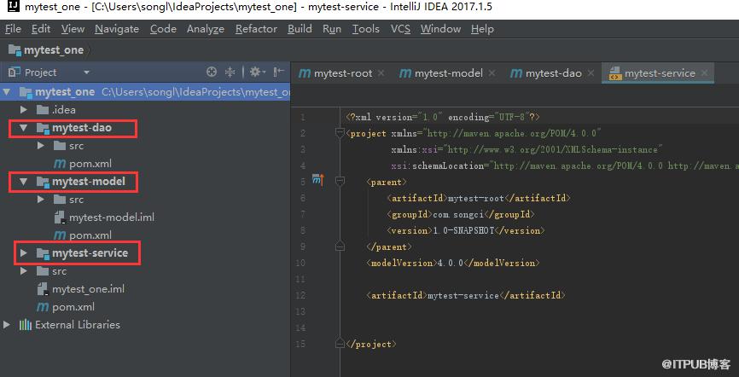Viewport: 739px width, 377px height.
Task: Open the Project panel gear settings
Action: click(x=258, y=72)
